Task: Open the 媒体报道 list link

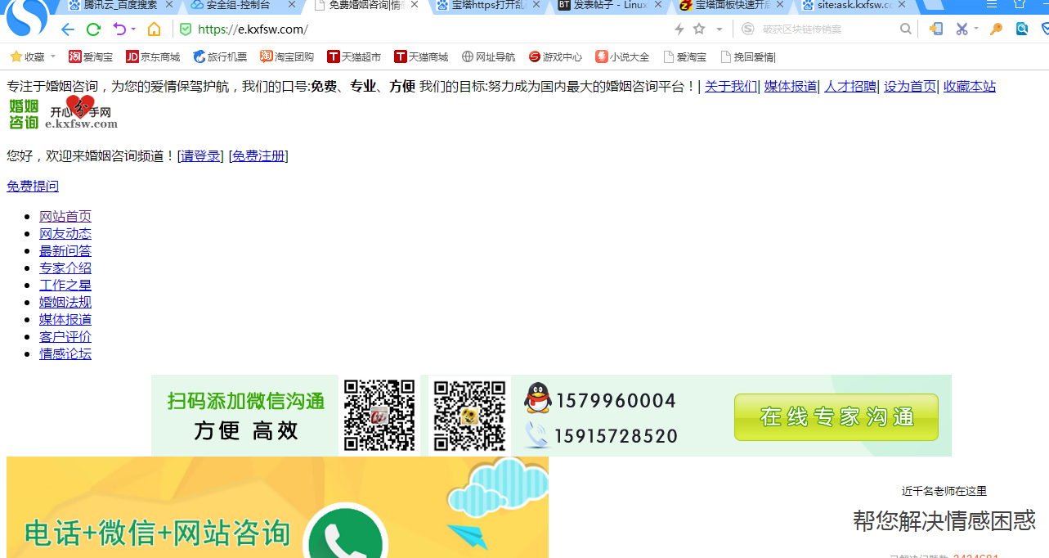Action: (65, 319)
